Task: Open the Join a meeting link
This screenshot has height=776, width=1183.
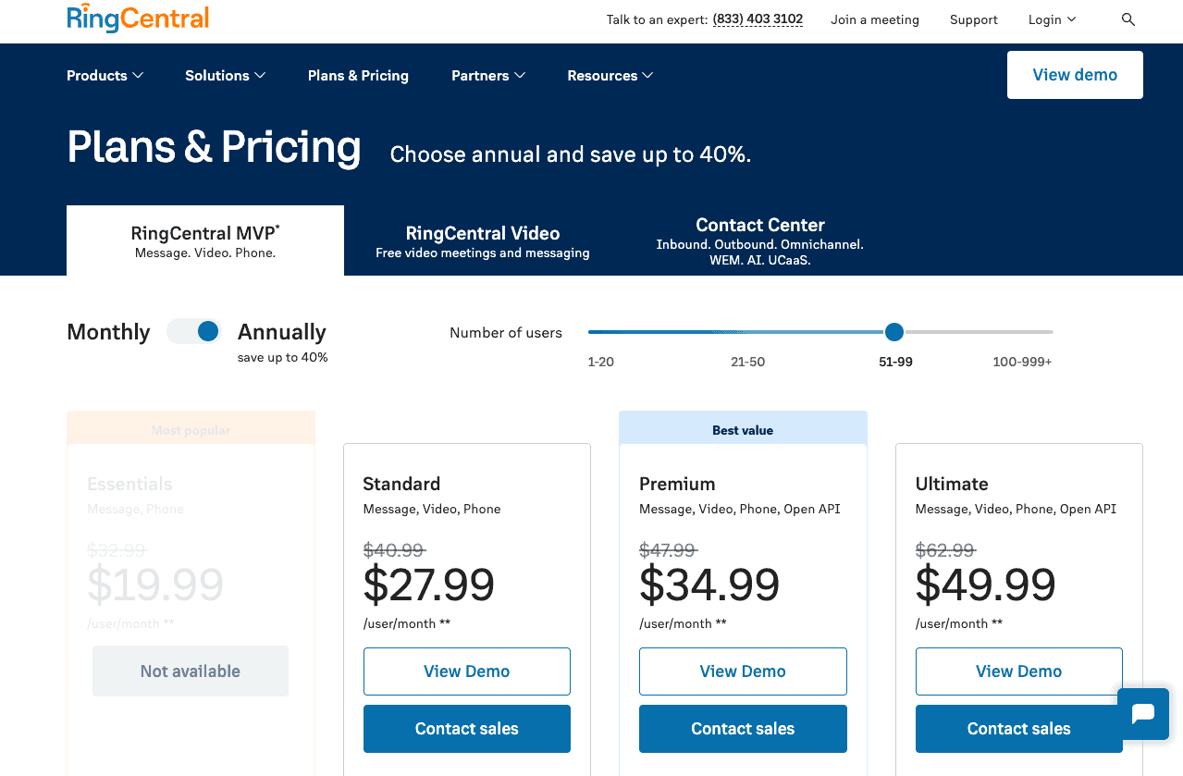Action: [x=874, y=19]
